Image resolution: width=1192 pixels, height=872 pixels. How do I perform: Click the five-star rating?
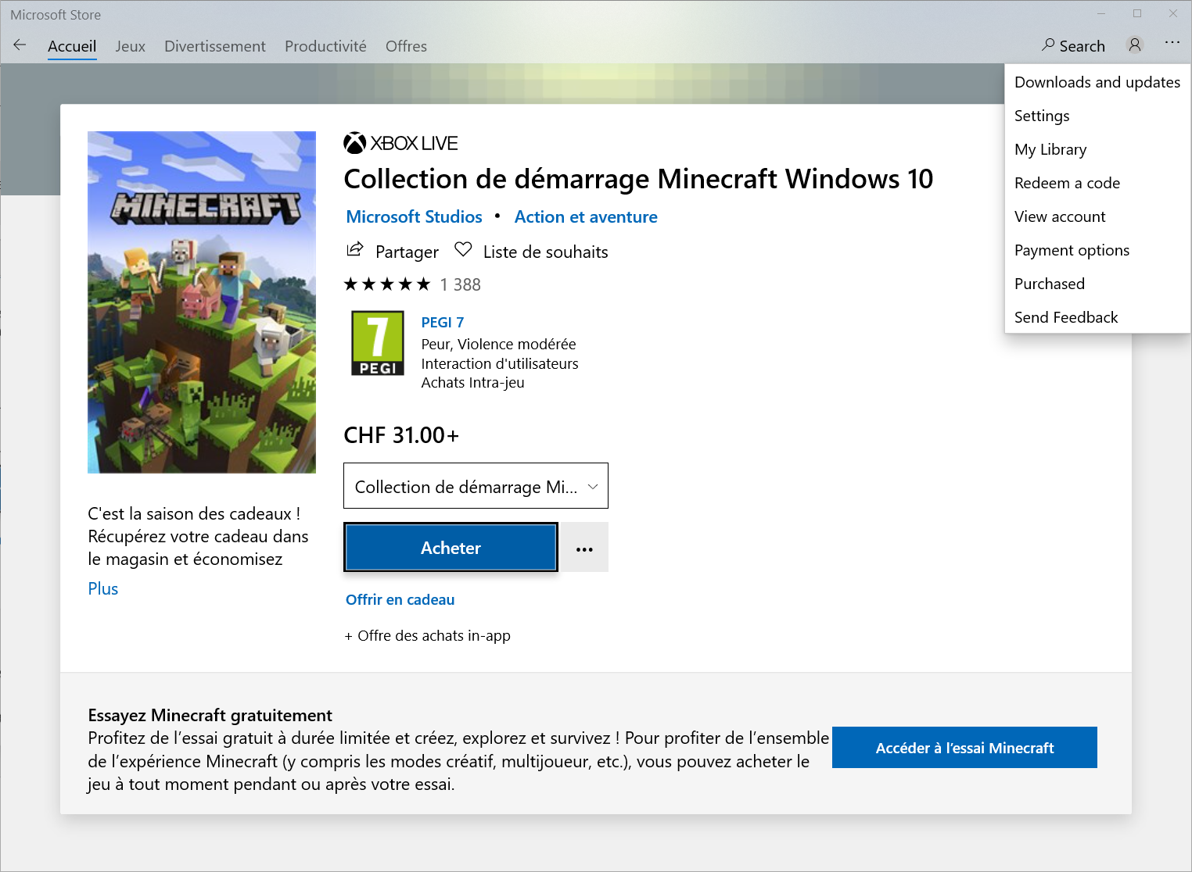click(x=387, y=284)
